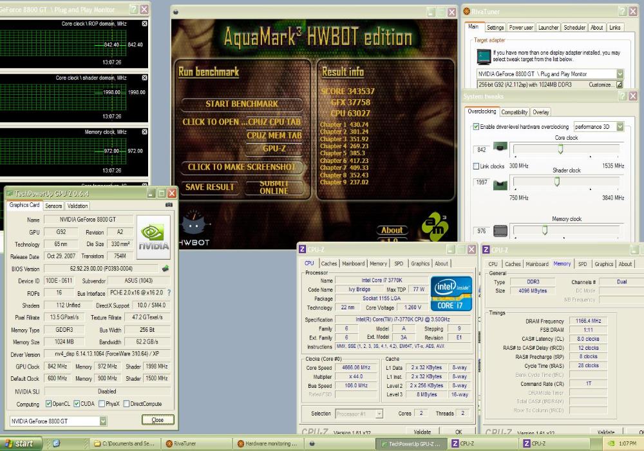The image size is (644, 451).
Task: Close the Memory clock monitoring graph
Action: click(144, 132)
